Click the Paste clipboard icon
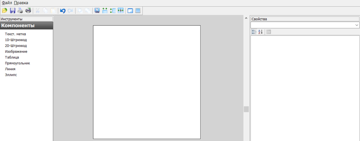Viewport: 360px width, 141px height. click(53, 11)
